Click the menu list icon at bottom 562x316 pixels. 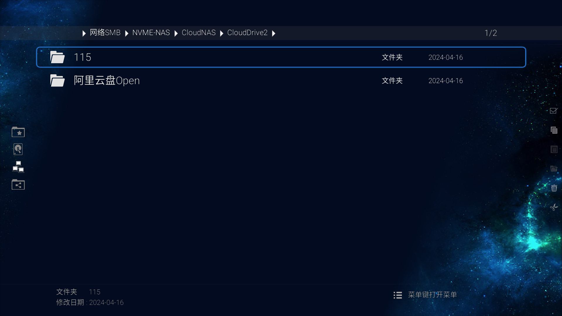[x=397, y=295]
